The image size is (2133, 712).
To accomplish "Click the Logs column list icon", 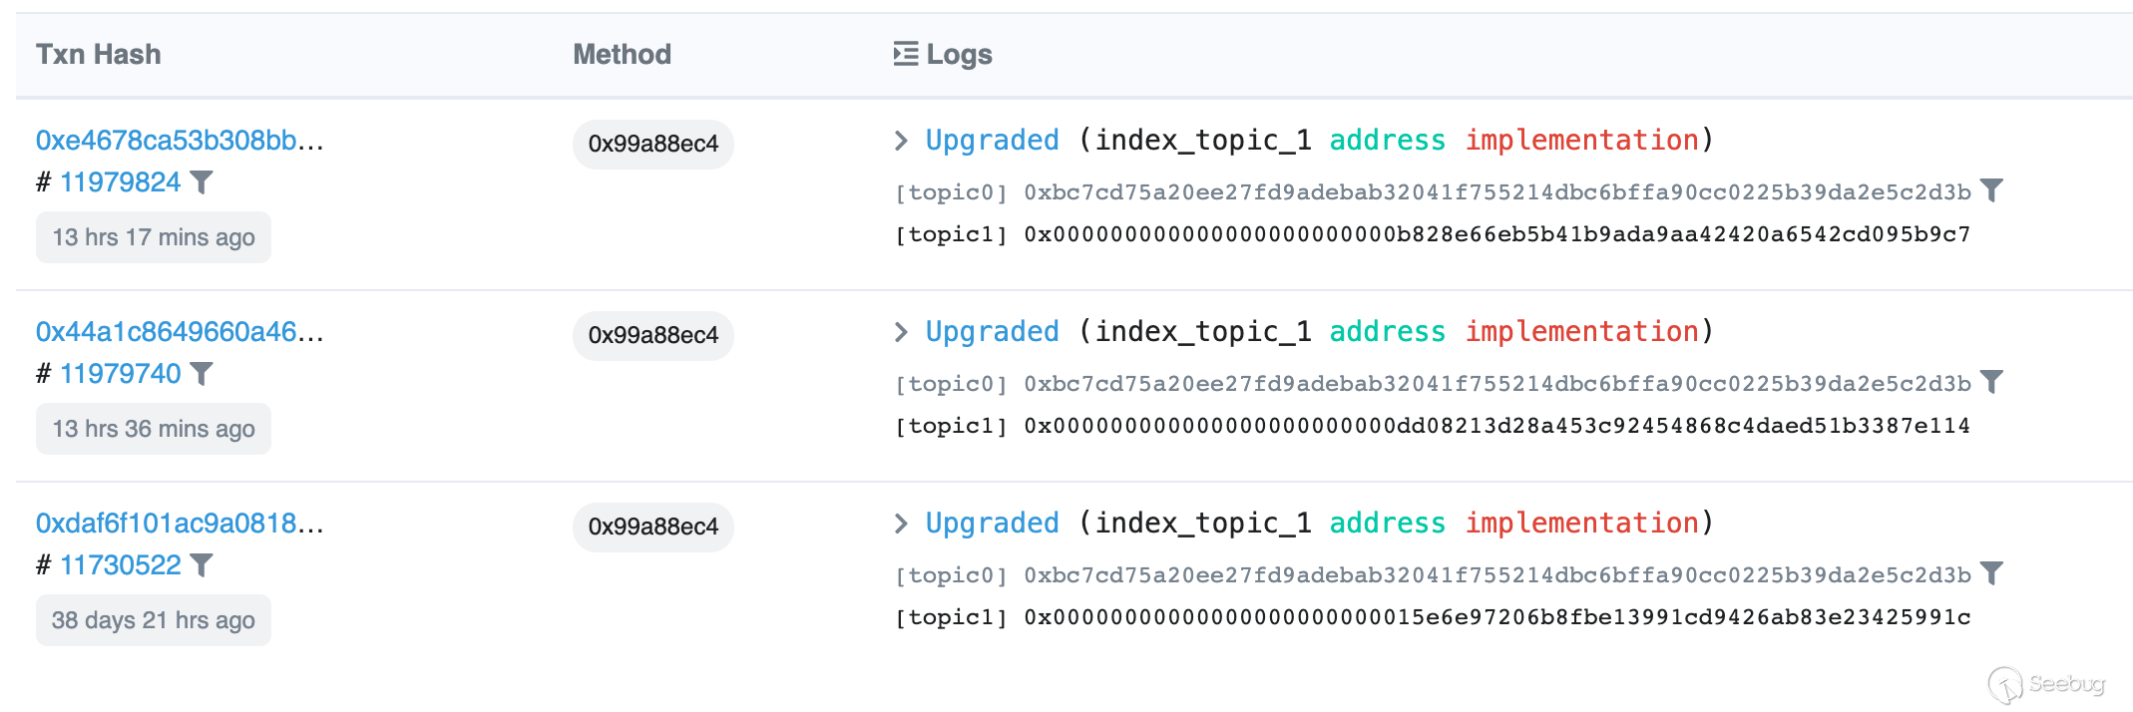I will (905, 54).
